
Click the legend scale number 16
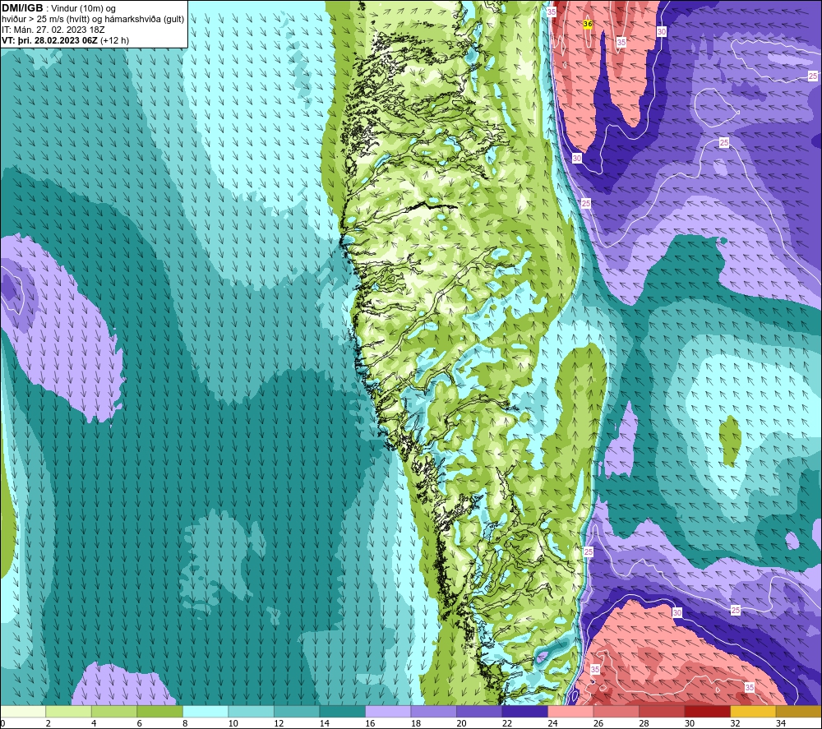370,723
